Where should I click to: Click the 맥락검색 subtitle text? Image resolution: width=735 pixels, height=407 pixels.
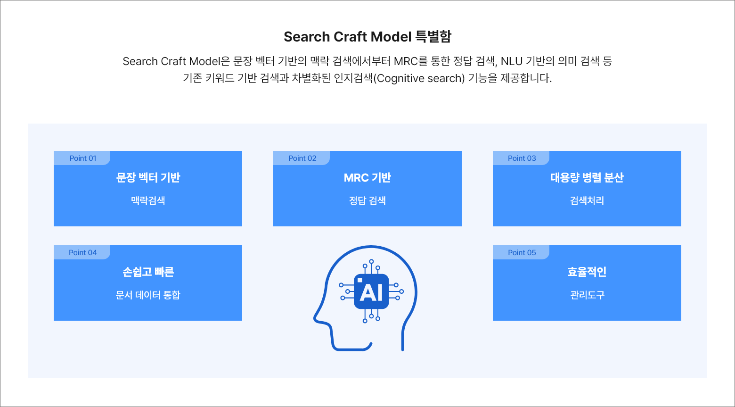[148, 201]
